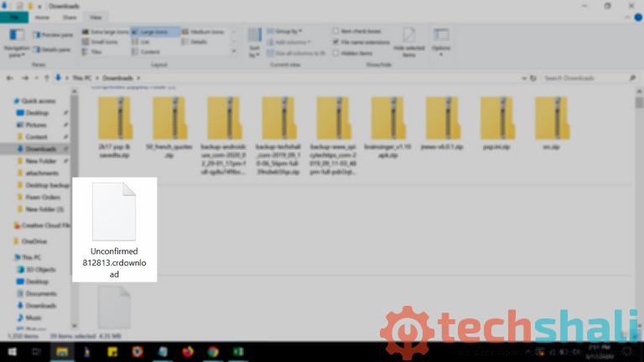Switch the layout to Content
This screenshot has height=362, width=644.
coord(146,52)
